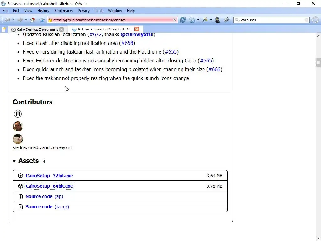Open the settings gears icon
The height and width of the screenshot is (241, 321).
226,20
